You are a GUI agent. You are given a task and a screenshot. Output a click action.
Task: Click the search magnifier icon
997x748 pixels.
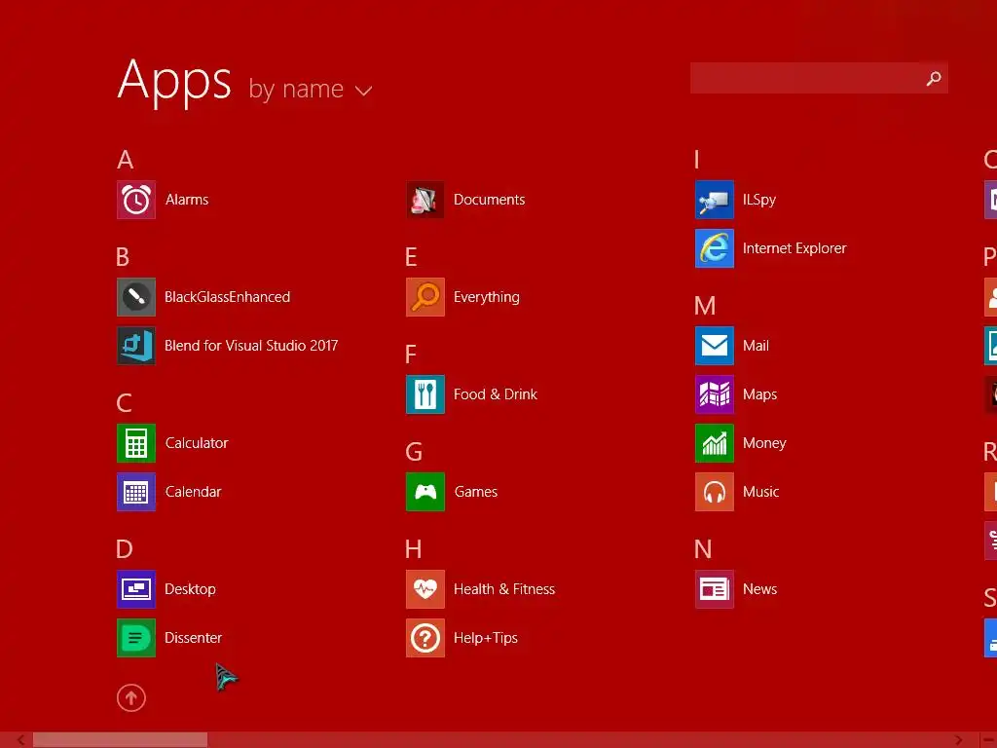[934, 78]
